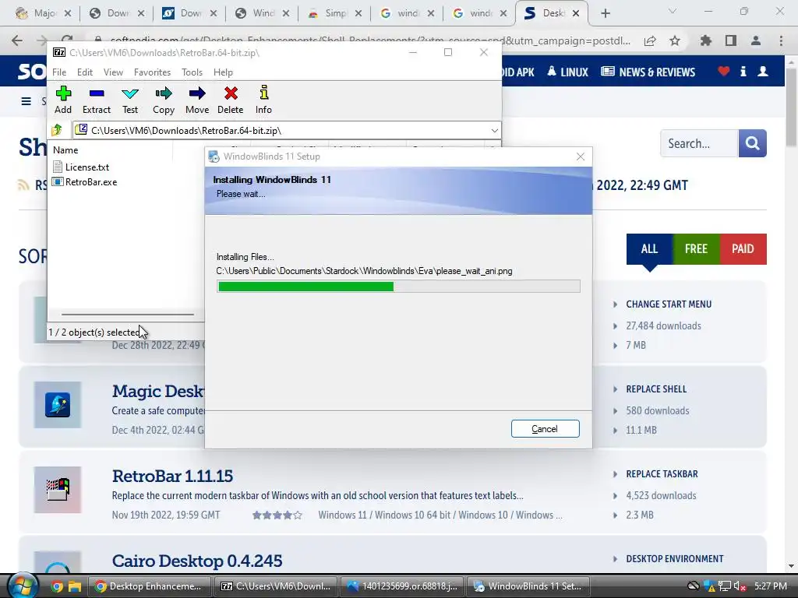Open the LINUX section on Softpedia
This screenshot has height=598, width=798.
(567, 72)
